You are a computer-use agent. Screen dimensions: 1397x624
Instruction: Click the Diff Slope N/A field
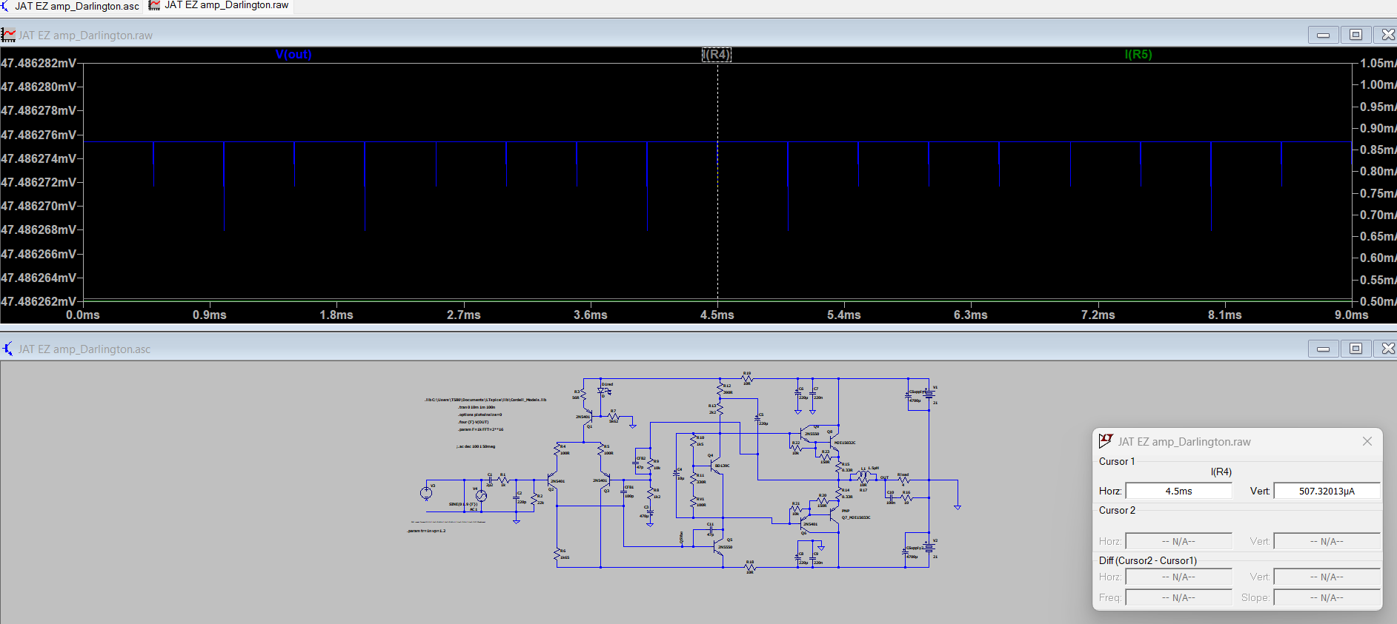point(1327,597)
